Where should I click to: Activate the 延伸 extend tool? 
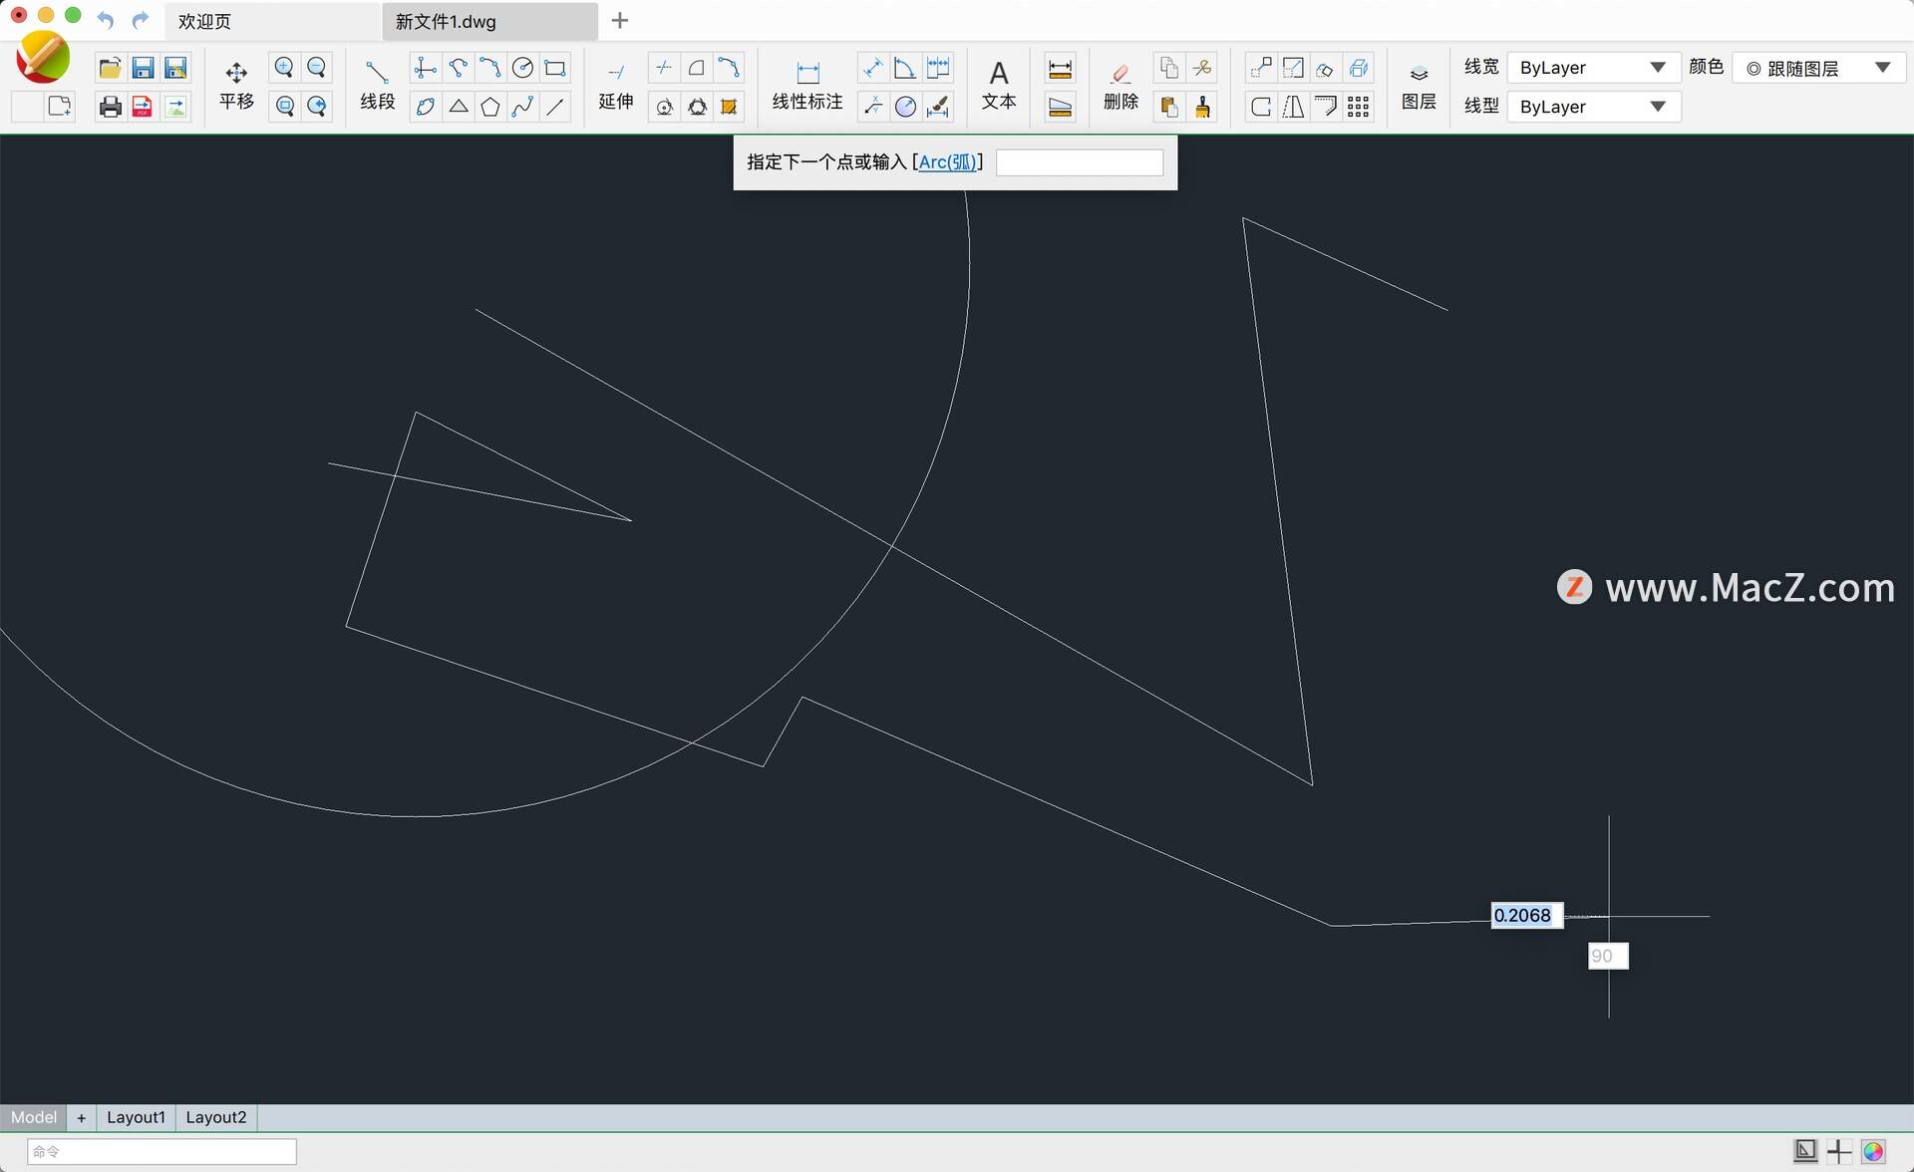616,86
